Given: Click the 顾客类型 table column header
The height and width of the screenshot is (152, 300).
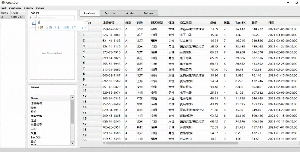Looking at the screenshot, I should (x=159, y=22).
